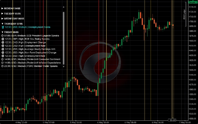Screen dimensions: 198x124
Task: Click the calendar scrollbar up arrow
Action: [64, 7]
